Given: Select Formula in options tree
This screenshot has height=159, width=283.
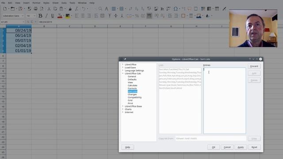Looking at the screenshot, I should point(132,88).
